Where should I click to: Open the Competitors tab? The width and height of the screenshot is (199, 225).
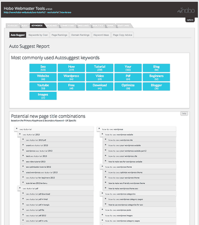point(67,26)
